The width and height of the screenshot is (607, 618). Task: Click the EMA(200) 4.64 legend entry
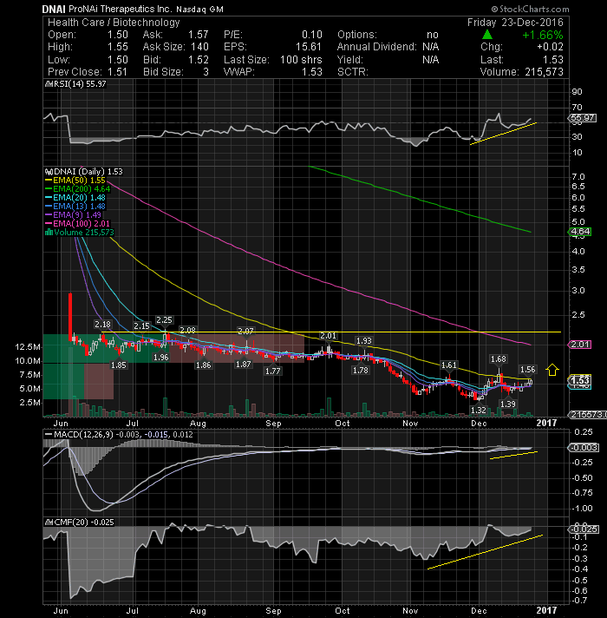coord(77,189)
